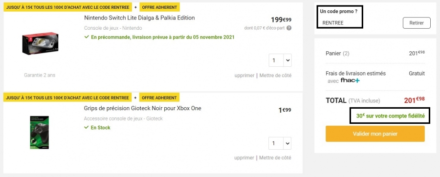Open the Nintendo Switch Lite Dialga & Palkia title
The image size is (440, 177).
(x=139, y=18)
